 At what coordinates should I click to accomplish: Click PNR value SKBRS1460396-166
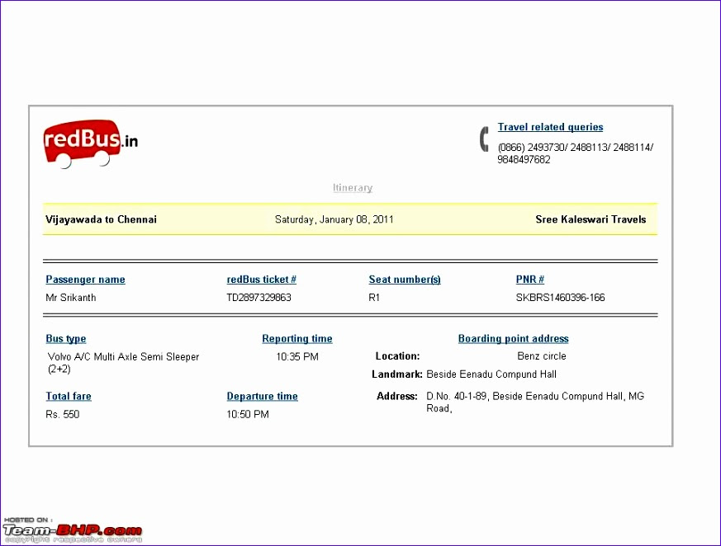coord(561,298)
